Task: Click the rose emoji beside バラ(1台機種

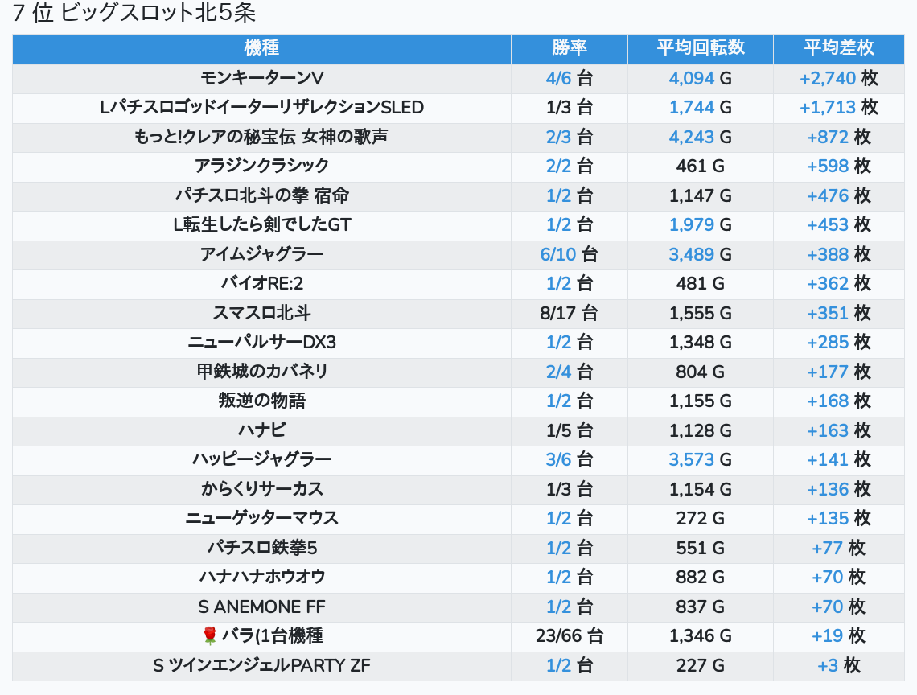Action: pyautogui.click(x=209, y=636)
